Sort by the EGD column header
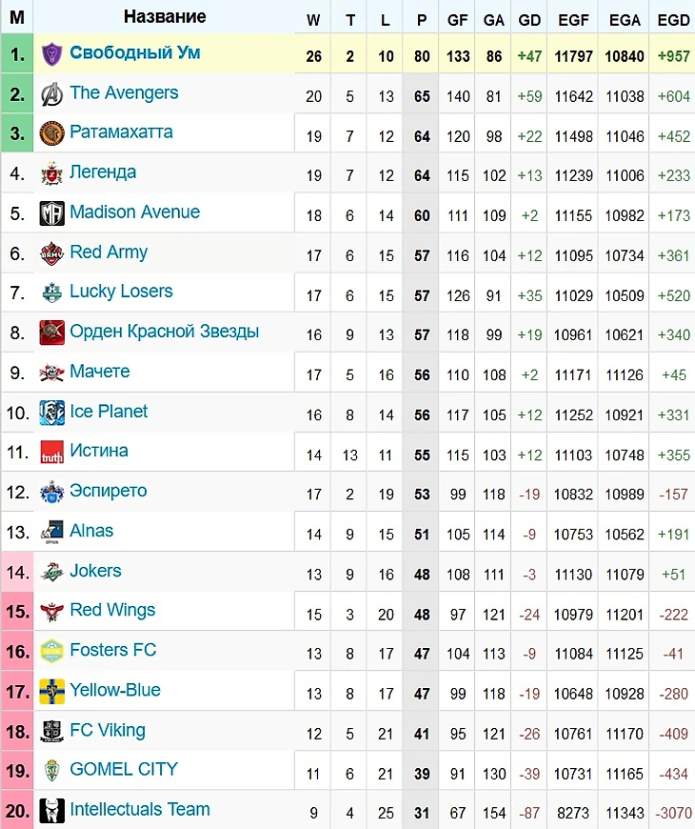This screenshot has width=695, height=829. point(673,20)
